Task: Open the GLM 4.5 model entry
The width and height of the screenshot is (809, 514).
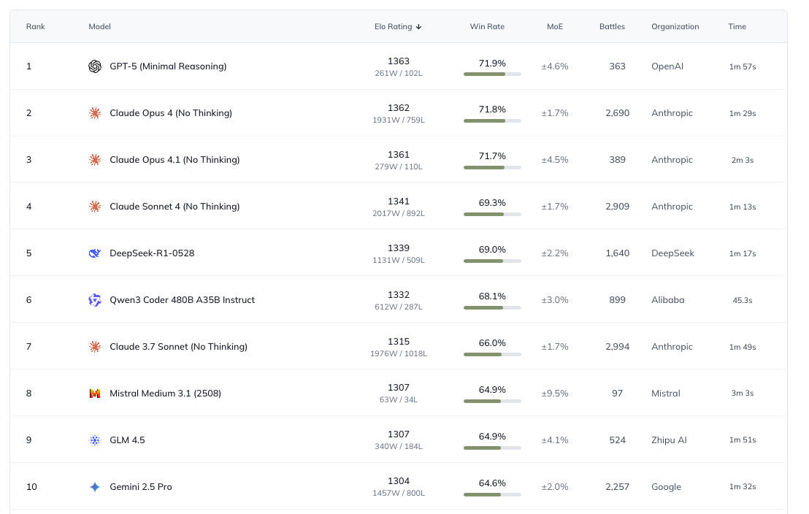Action: [x=128, y=440]
